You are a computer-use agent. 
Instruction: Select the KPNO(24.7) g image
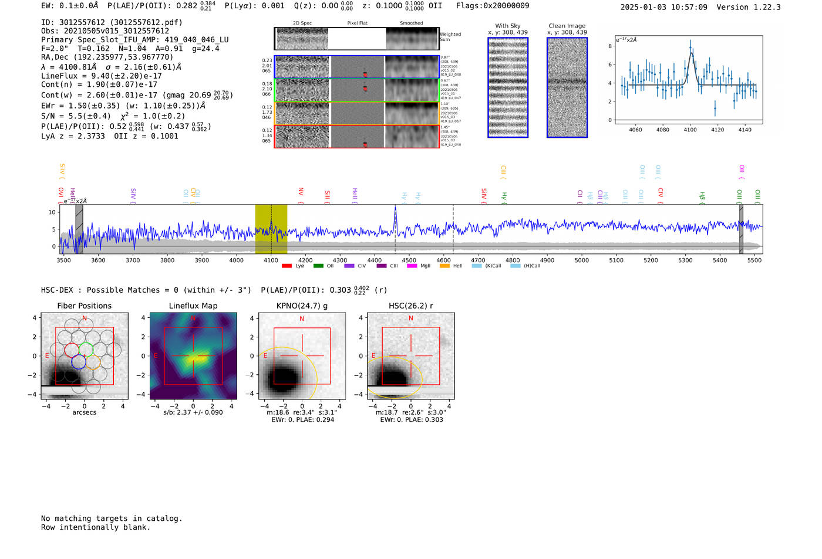[302, 356]
